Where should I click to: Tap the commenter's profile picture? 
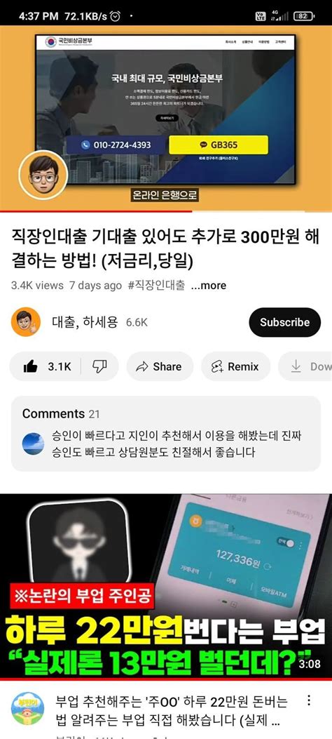[34, 444]
